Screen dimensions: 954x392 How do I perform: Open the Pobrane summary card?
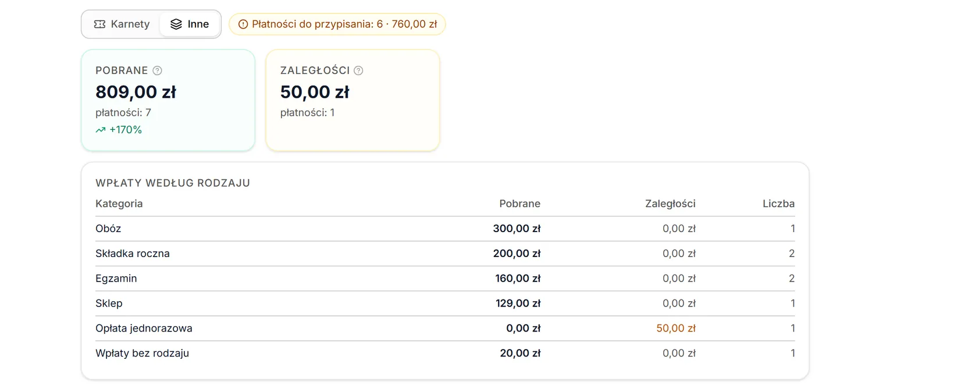point(168,100)
